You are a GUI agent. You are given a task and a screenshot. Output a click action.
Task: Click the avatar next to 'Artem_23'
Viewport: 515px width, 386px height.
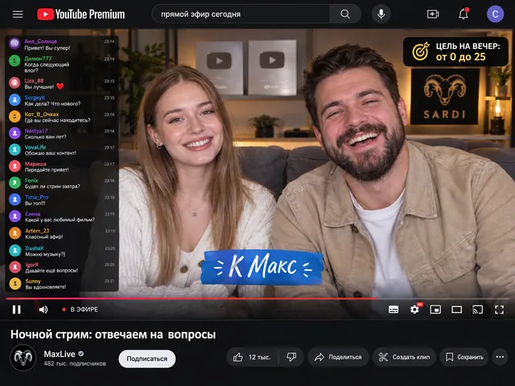click(x=14, y=232)
